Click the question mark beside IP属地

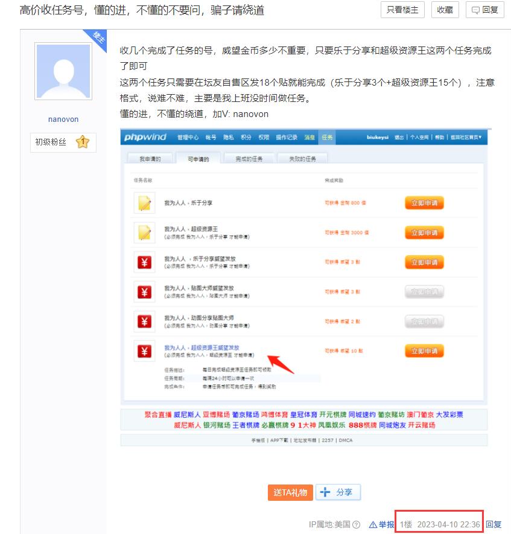(x=356, y=524)
